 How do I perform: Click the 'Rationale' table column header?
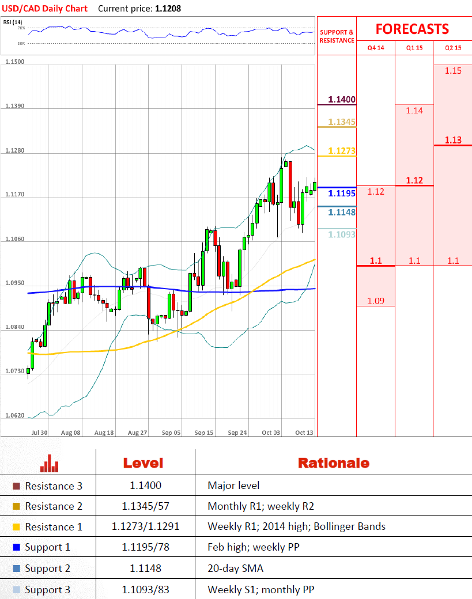pyautogui.click(x=334, y=463)
